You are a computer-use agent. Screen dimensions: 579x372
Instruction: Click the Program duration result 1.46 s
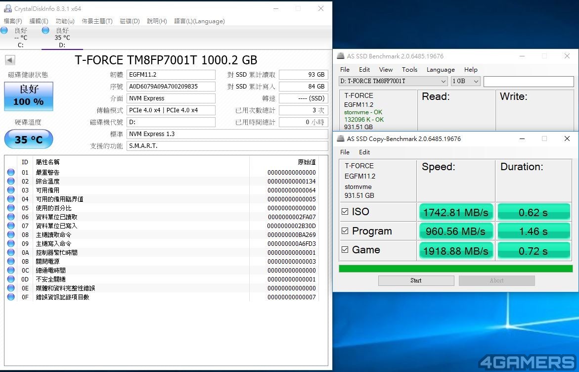(x=534, y=231)
